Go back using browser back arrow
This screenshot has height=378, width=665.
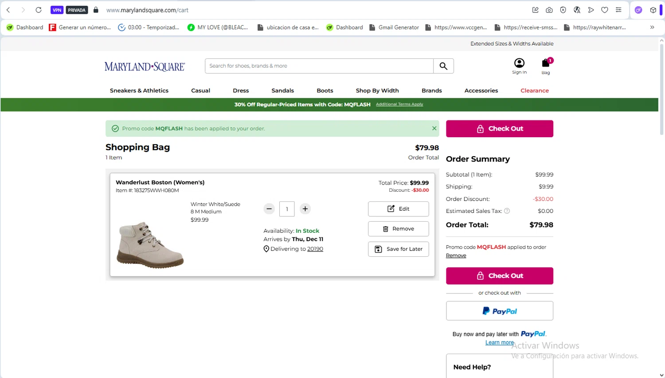pos(8,10)
